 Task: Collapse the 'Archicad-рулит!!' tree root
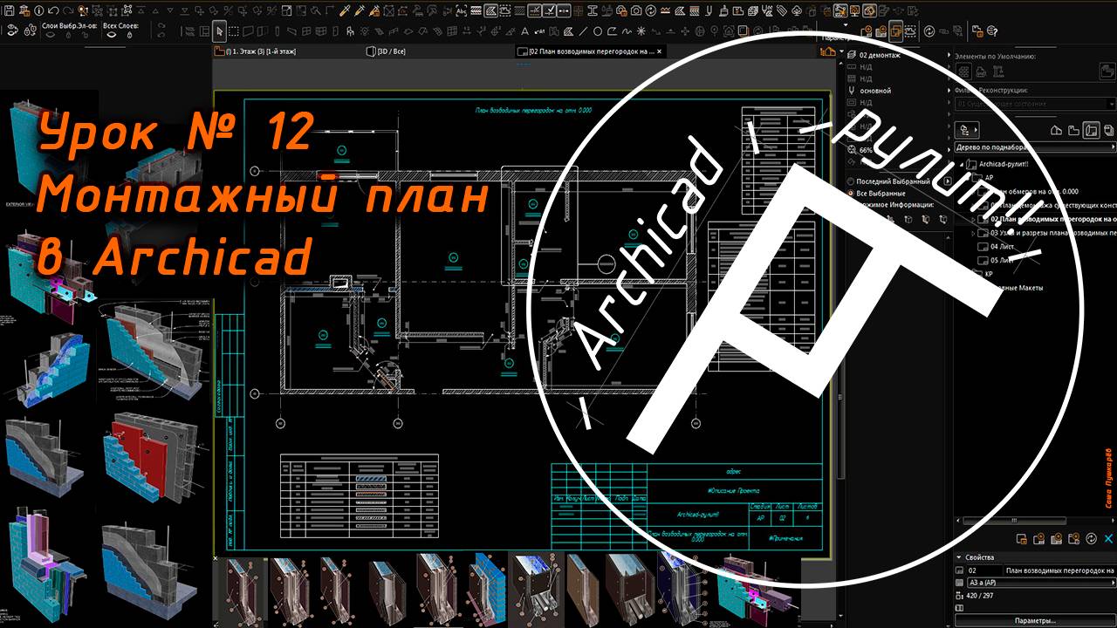962,163
